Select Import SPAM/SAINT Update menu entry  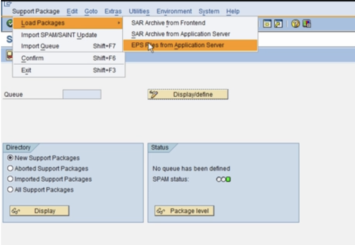pos(68,35)
